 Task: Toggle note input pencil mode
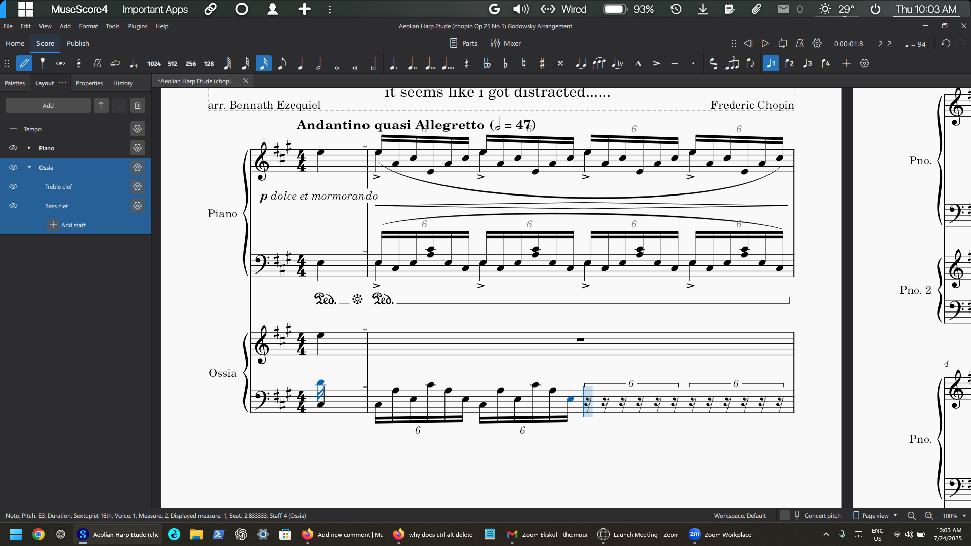pyautogui.click(x=24, y=64)
